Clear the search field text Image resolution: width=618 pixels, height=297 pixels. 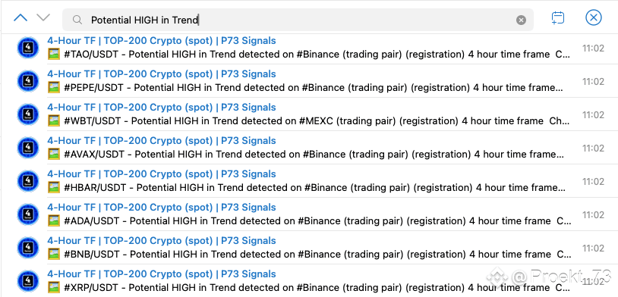[x=521, y=20]
